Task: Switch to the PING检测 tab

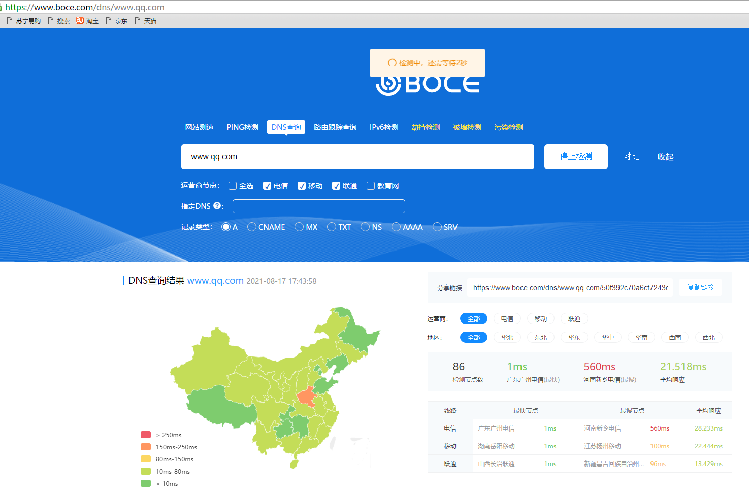Action: [x=242, y=127]
